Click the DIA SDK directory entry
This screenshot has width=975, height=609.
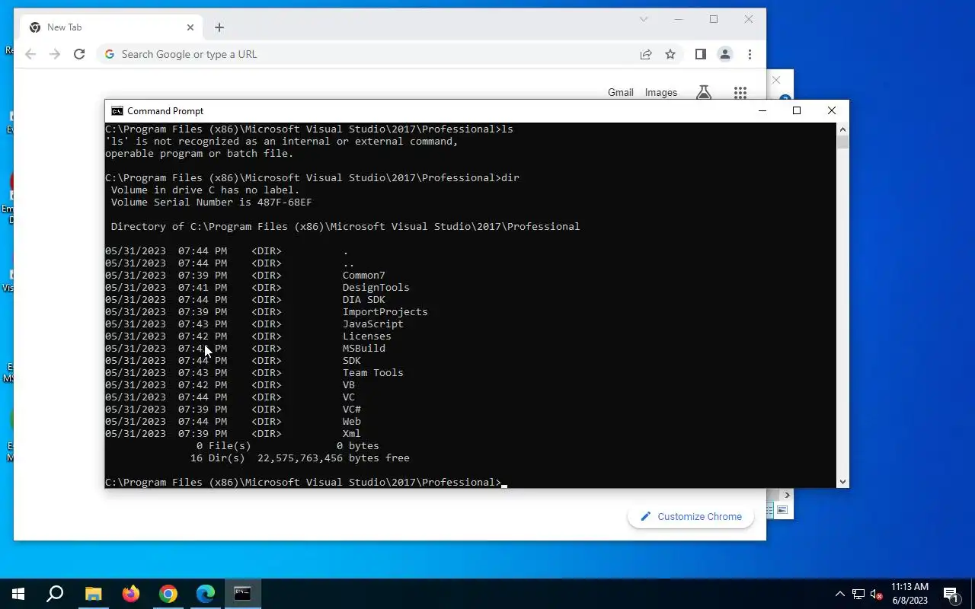364,299
